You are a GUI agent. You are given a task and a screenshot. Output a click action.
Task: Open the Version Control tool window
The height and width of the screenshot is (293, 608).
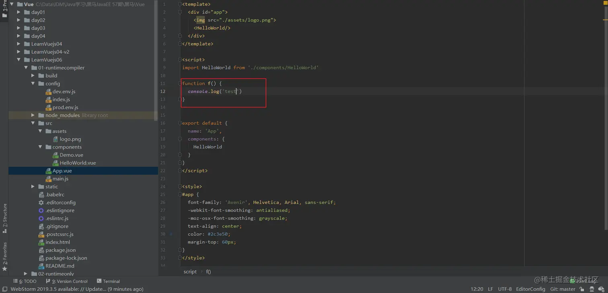coord(67,281)
